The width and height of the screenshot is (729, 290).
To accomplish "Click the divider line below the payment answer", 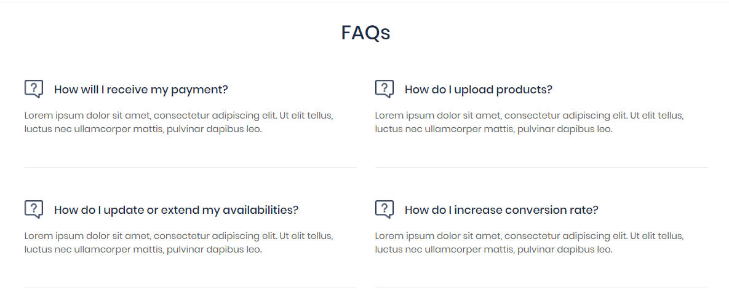I will 191,167.
